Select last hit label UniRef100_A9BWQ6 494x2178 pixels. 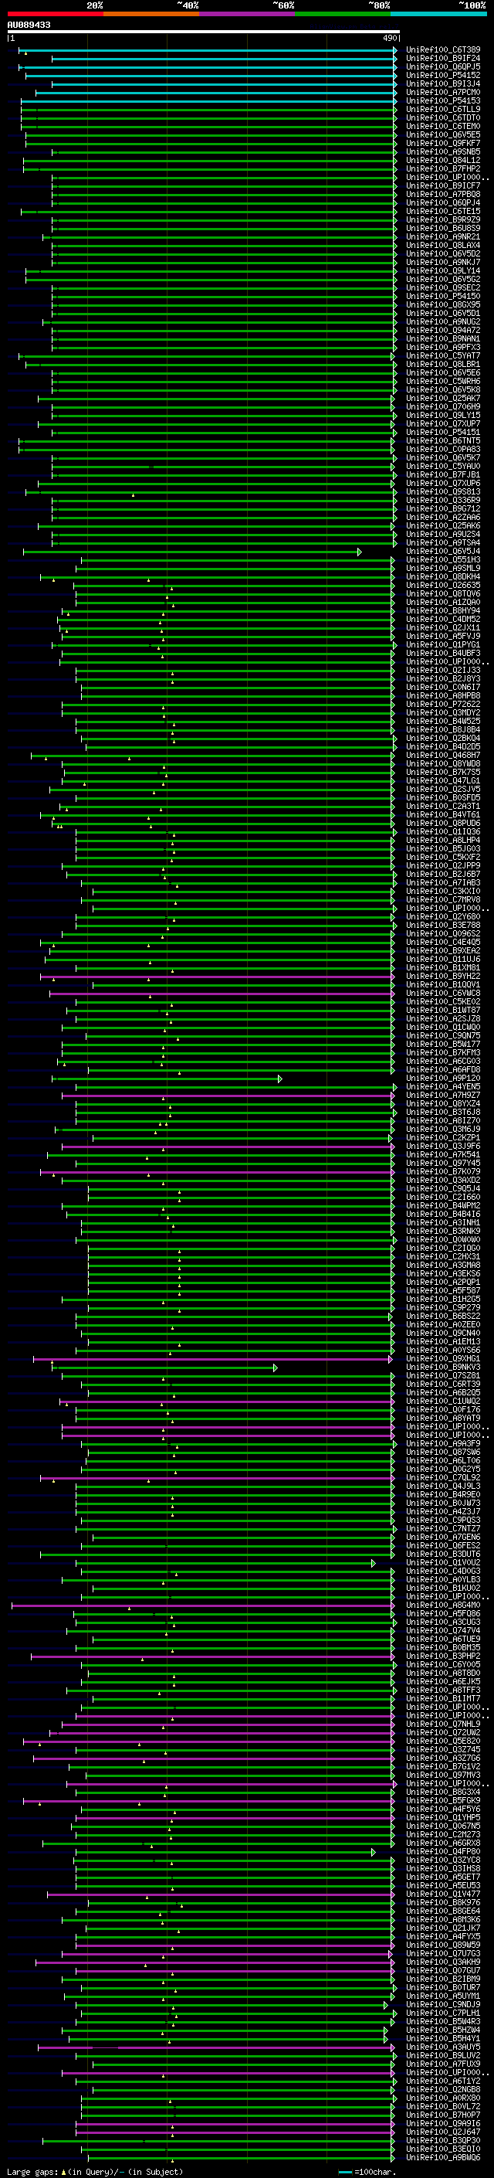(x=443, y=2158)
